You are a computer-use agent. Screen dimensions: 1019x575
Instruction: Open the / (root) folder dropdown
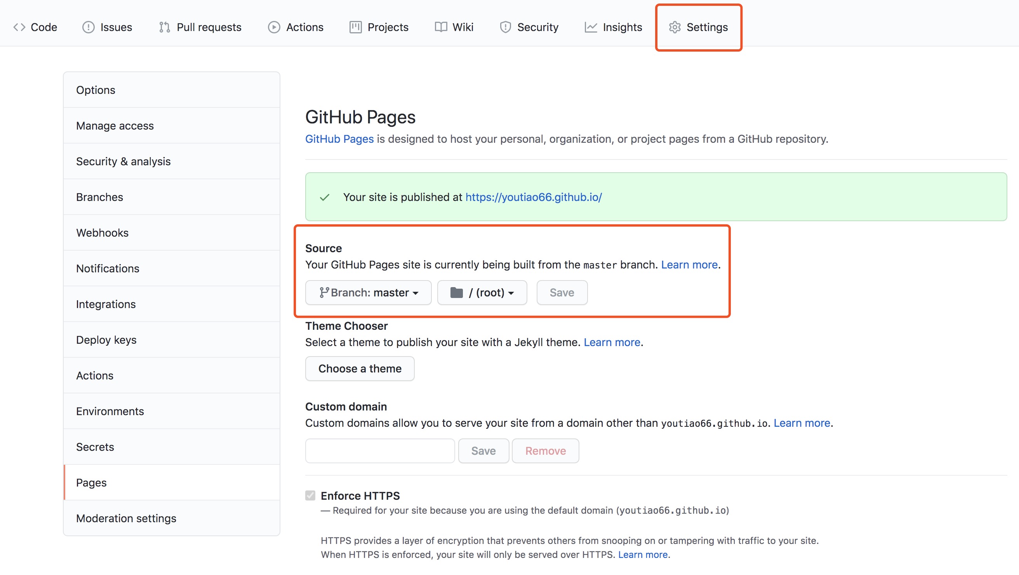tap(482, 293)
